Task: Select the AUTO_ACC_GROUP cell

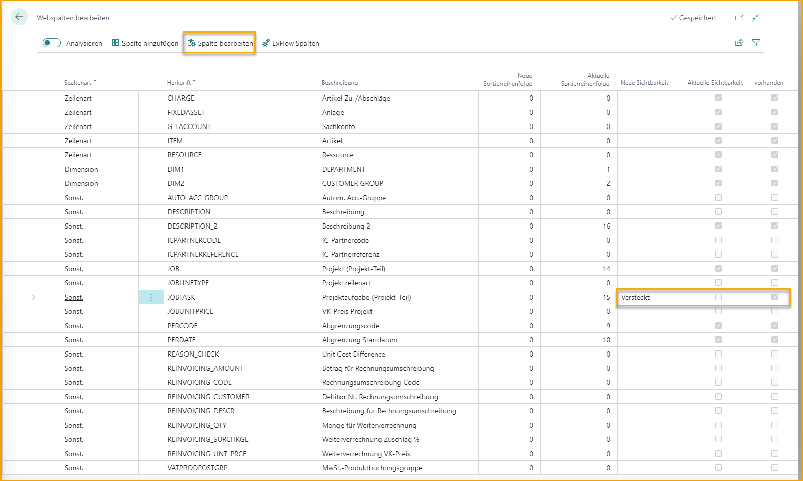Action: (241, 198)
